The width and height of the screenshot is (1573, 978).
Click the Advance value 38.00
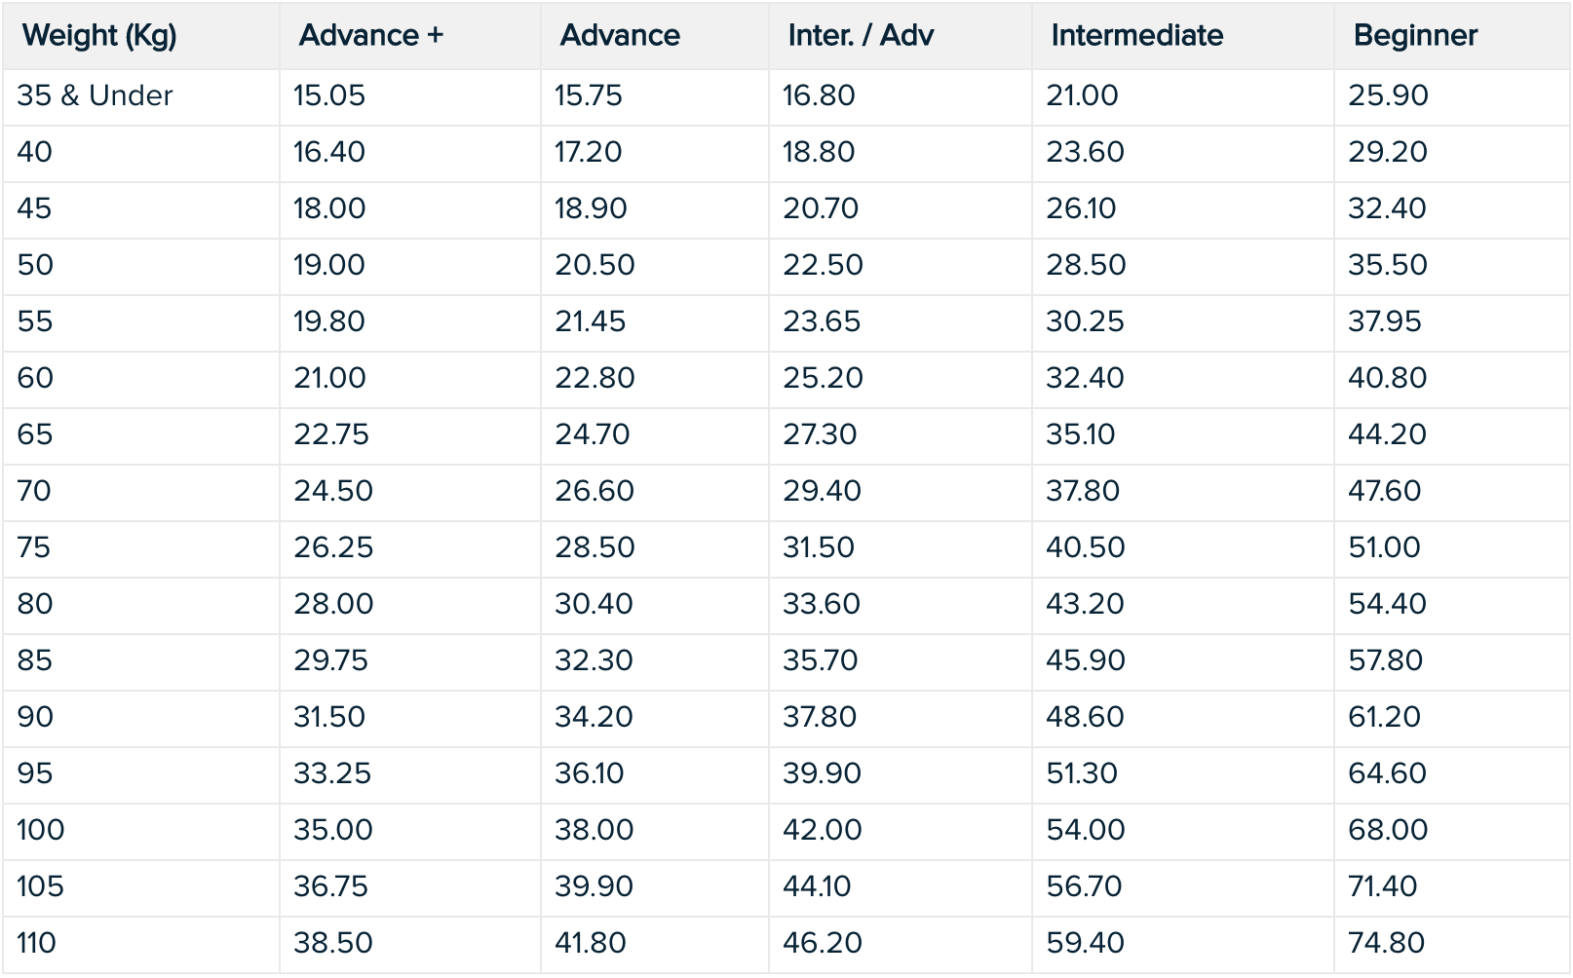point(595,830)
